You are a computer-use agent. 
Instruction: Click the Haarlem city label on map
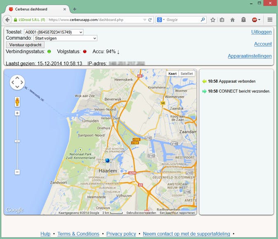tap(108, 171)
